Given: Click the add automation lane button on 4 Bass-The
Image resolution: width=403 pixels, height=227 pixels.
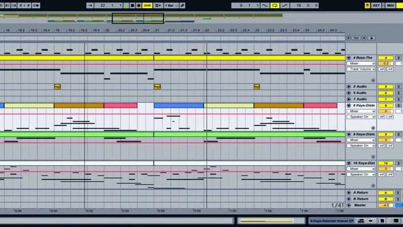Looking at the screenshot, I should [373, 80].
